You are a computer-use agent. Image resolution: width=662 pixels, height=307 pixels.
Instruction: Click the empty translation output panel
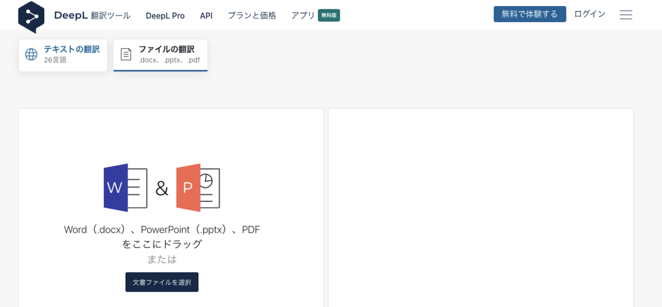point(481,208)
